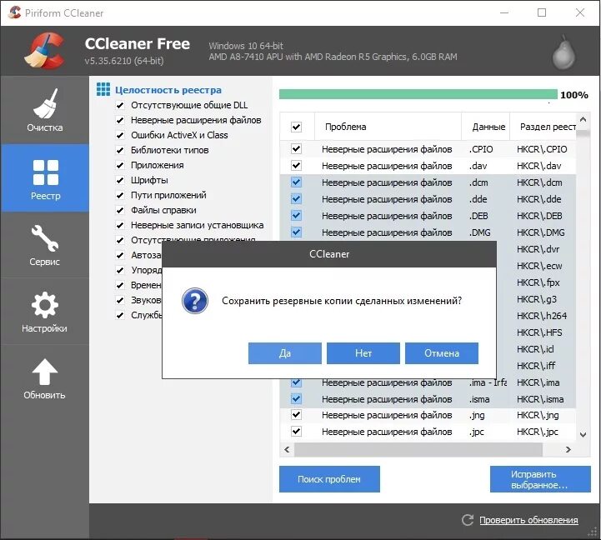601x540 pixels.
Task: Click the pear icon in header
Action: [x=563, y=52]
